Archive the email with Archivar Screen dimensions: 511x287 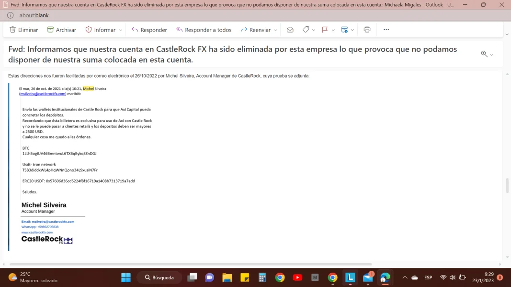click(62, 30)
